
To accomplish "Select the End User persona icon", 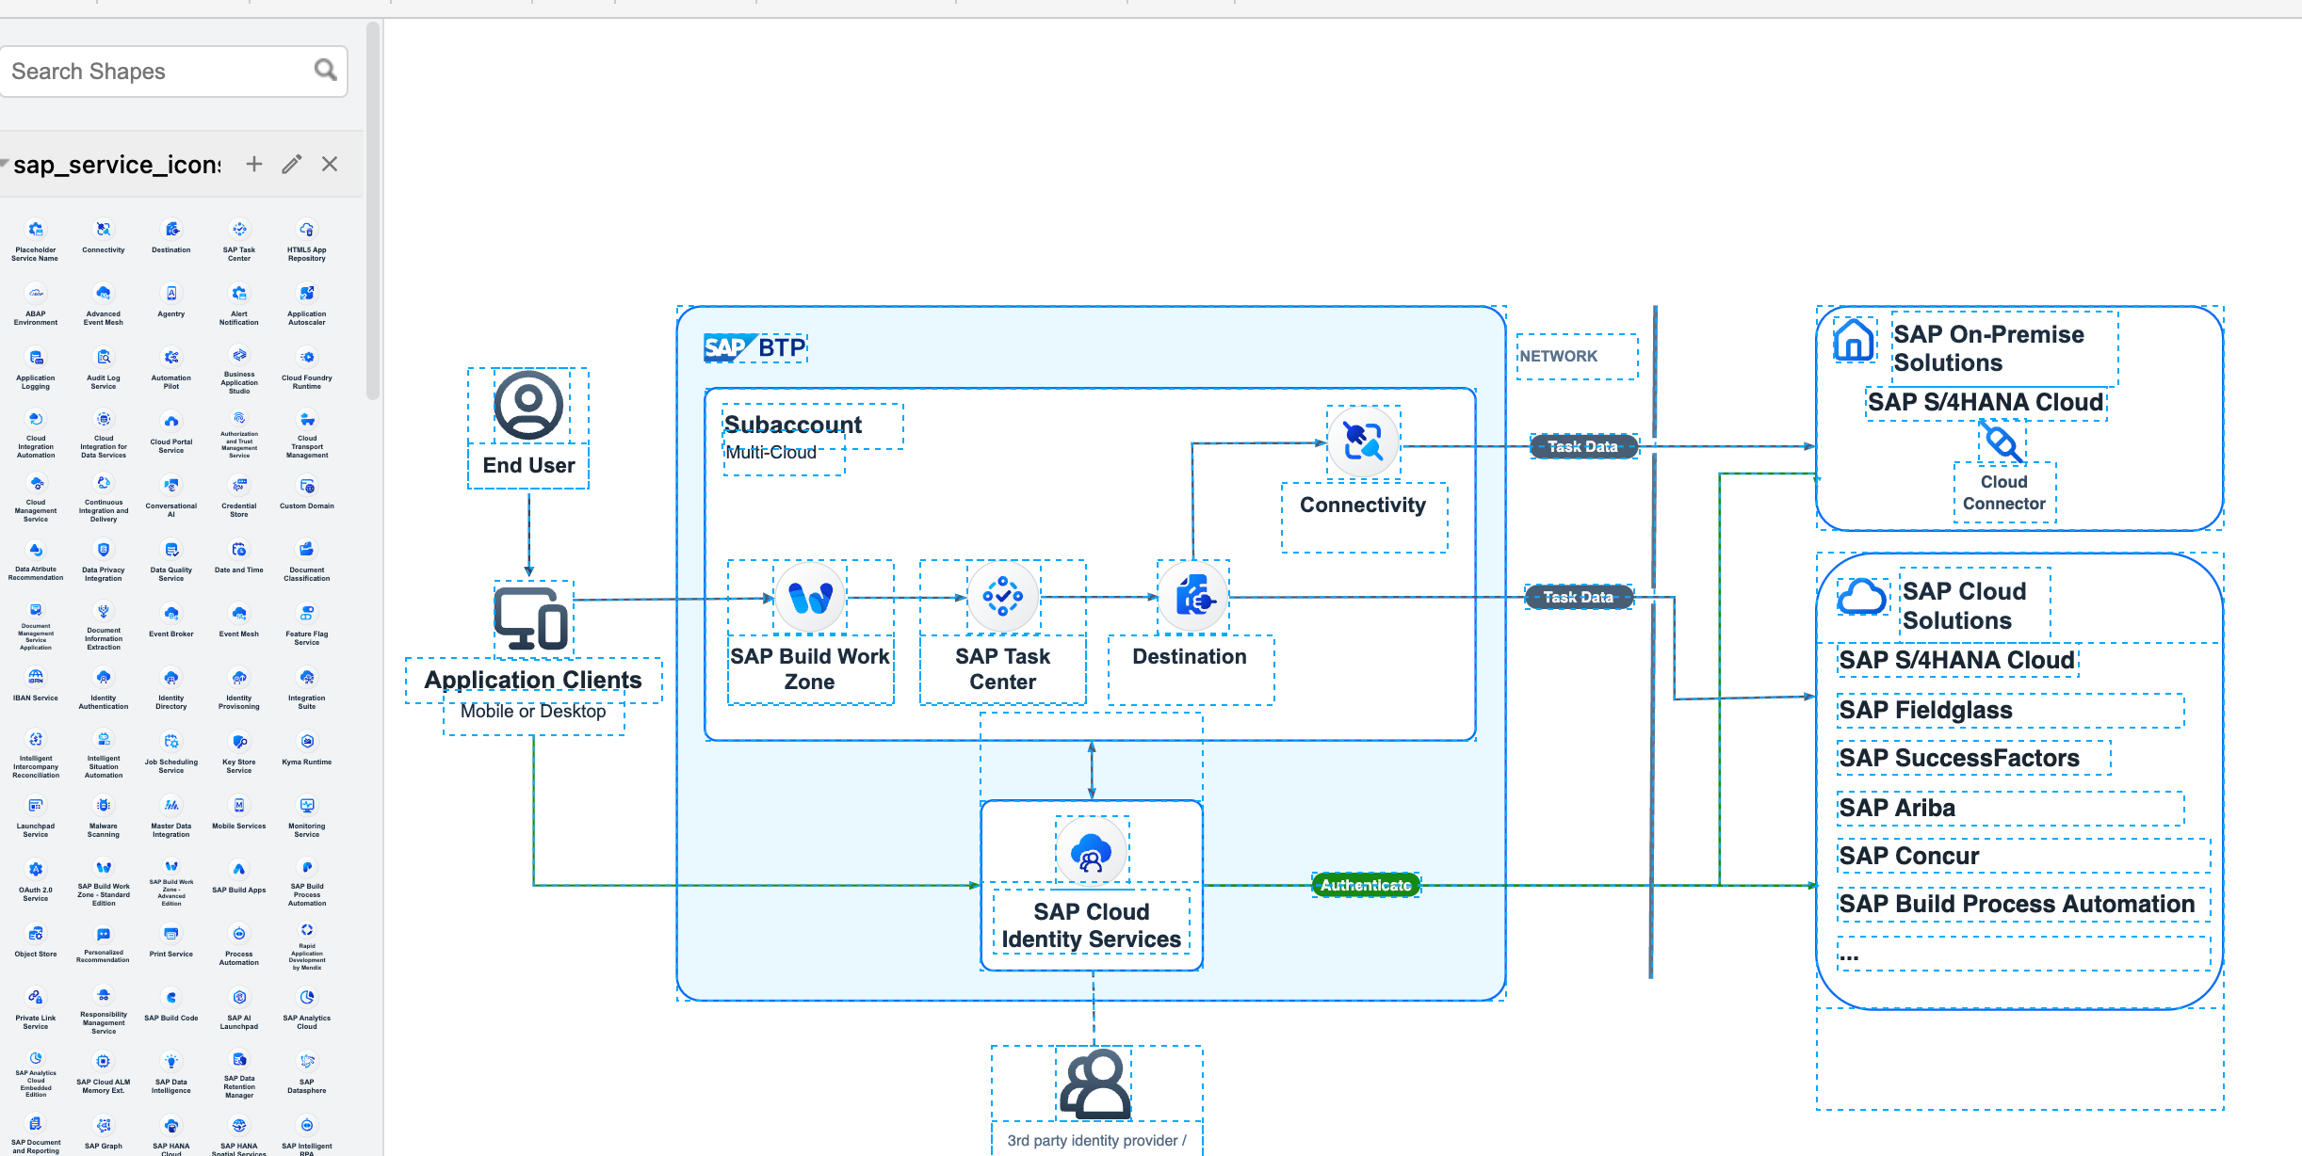I will coord(528,406).
